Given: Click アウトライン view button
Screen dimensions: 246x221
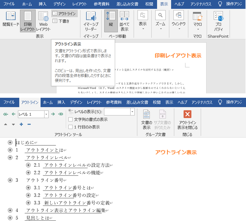Looking at the screenshot, I should pyautogui.click(x=64, y=14).
